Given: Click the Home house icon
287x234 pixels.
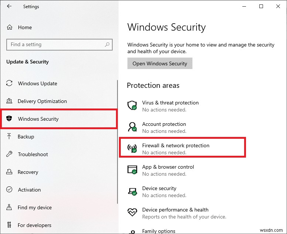Looking at the screenshot, I should (x=10, y=27).
